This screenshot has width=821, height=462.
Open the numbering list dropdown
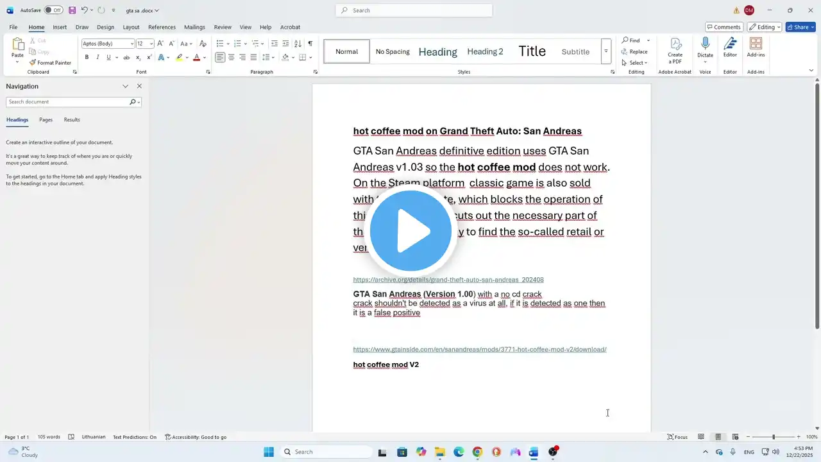click(x=245, y=44)
